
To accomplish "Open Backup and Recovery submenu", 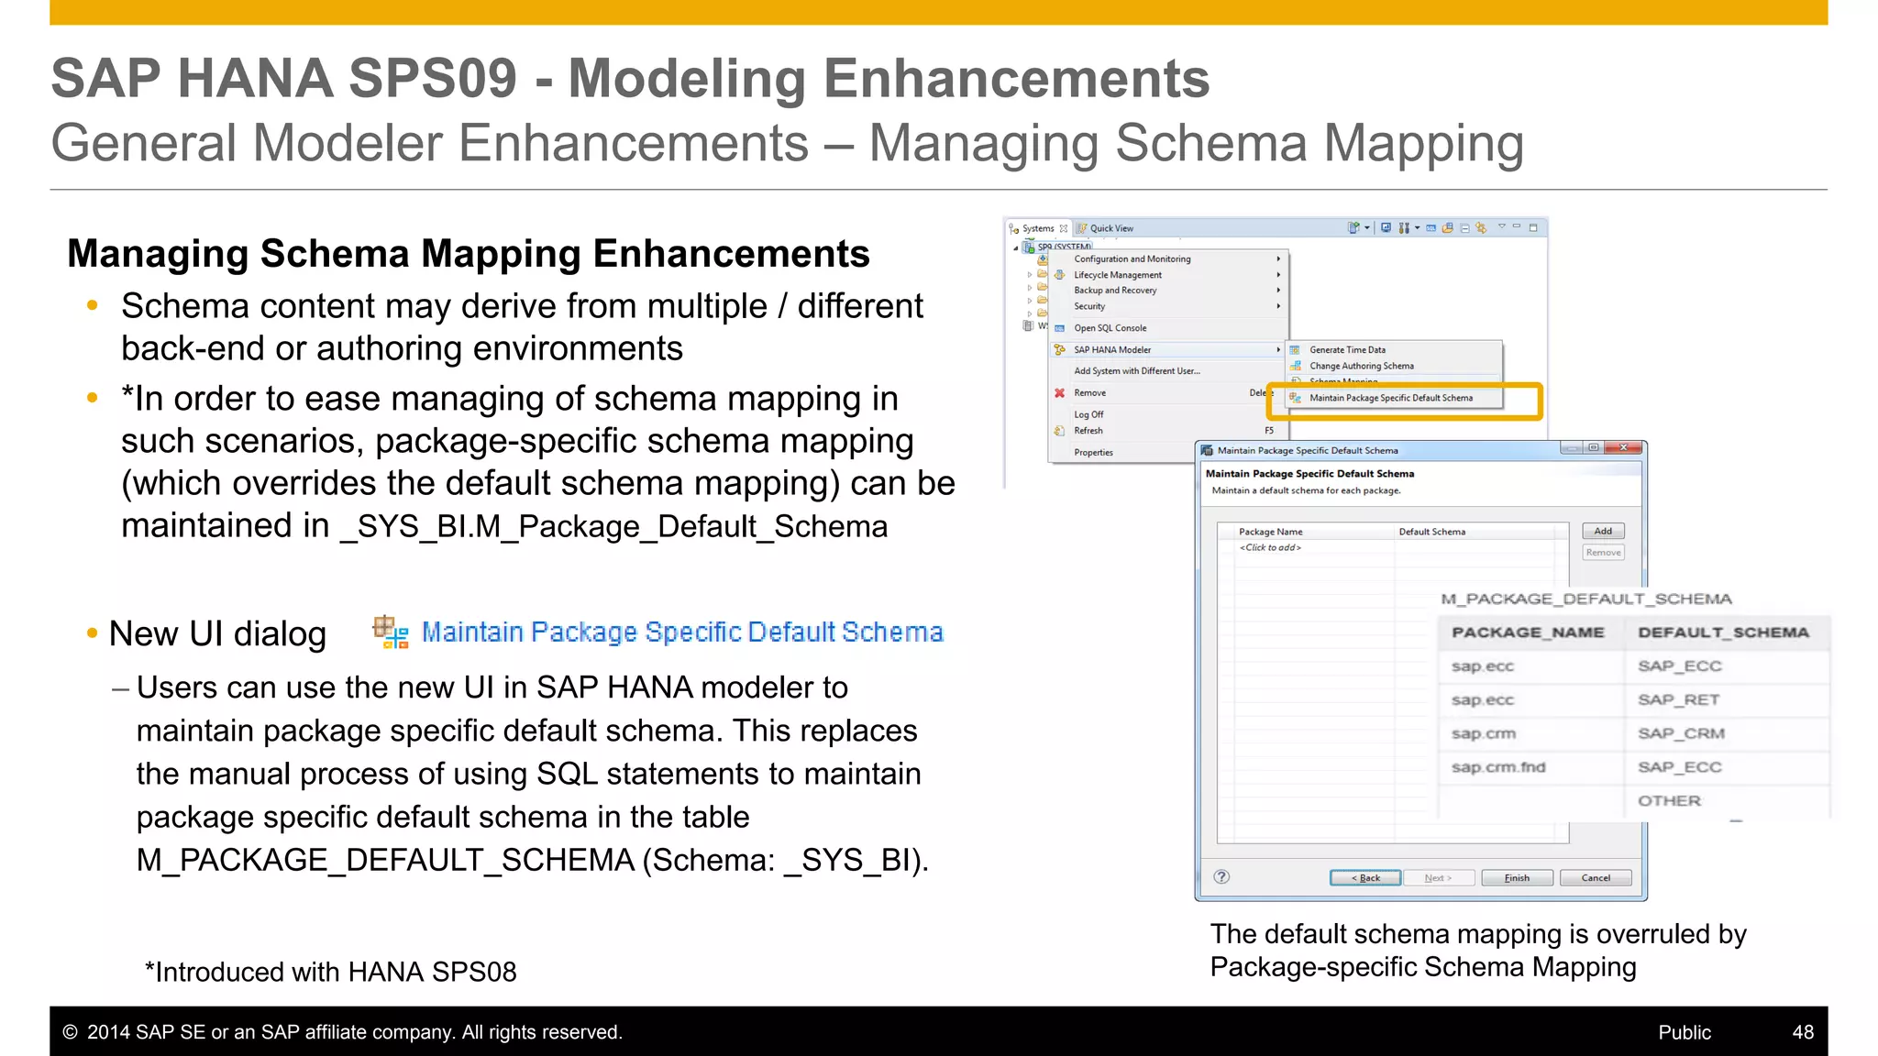I will pos(1168,291).
